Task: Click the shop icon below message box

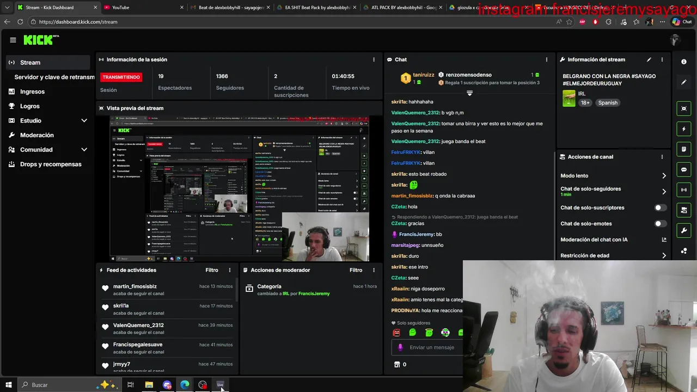Action: click(396, 364)
